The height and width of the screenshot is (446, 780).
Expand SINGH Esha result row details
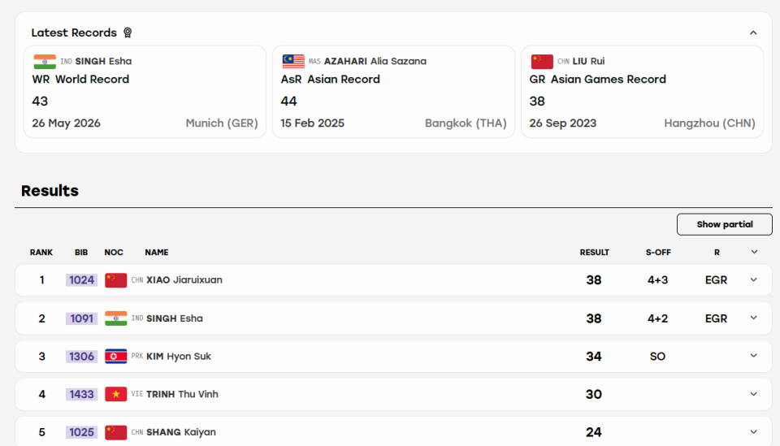pyautogui.click(x=754, y=318)
